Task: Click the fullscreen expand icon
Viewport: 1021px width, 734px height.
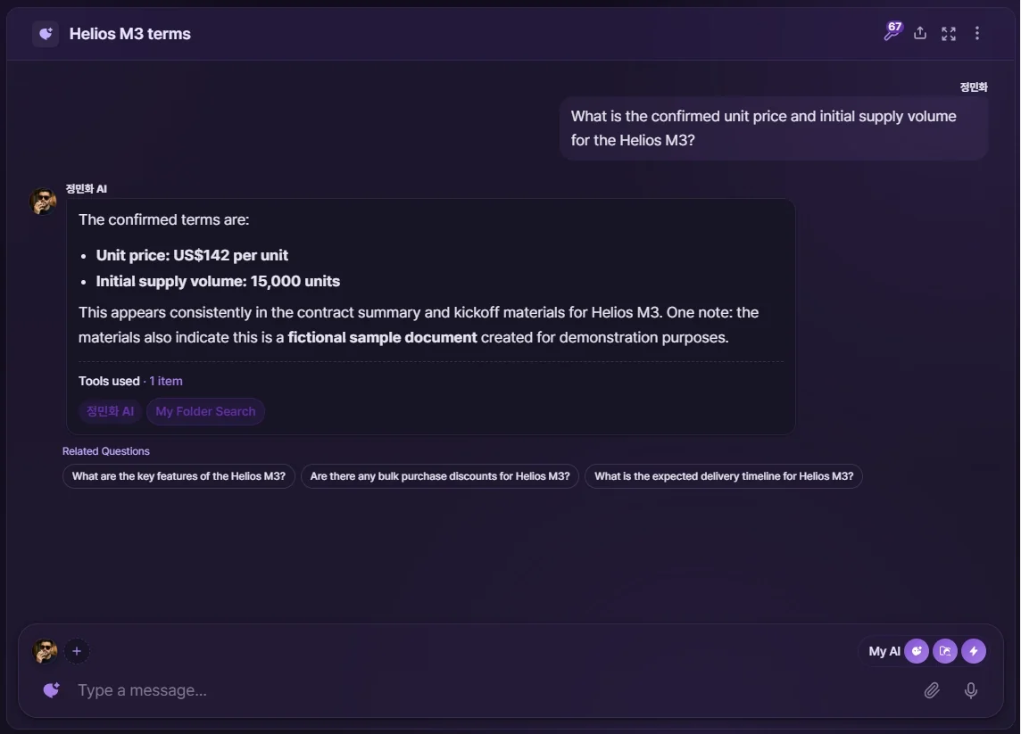Action: click(949, 34)
